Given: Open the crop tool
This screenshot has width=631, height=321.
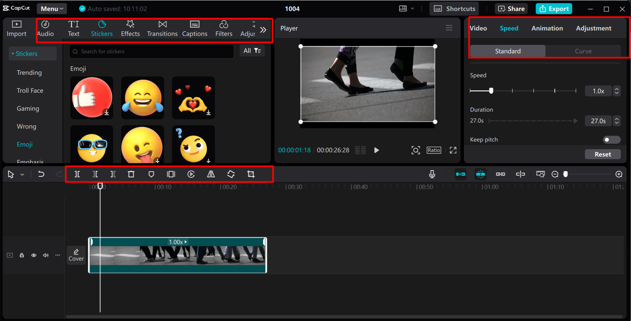Looking at the screenshot, I should [x=251, y=174].
